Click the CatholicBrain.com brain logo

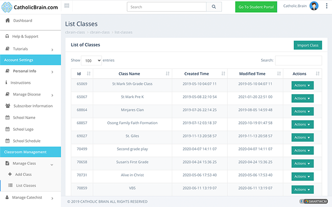pyautogui.click(x=7, y=7)
